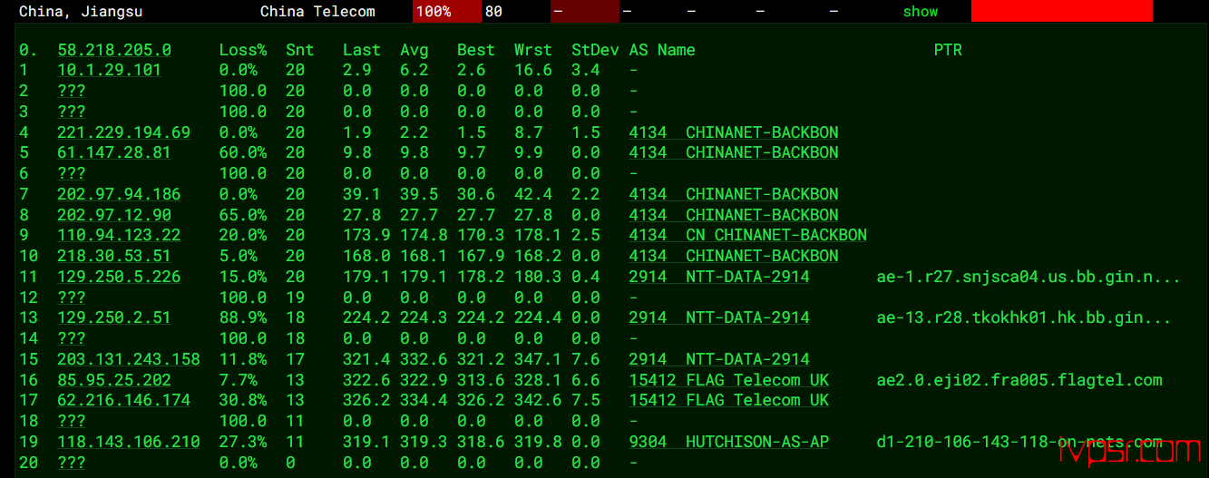
Task: Click the ??? entry on hop 3
Action: pyautogui.click(x=71, y=112)
